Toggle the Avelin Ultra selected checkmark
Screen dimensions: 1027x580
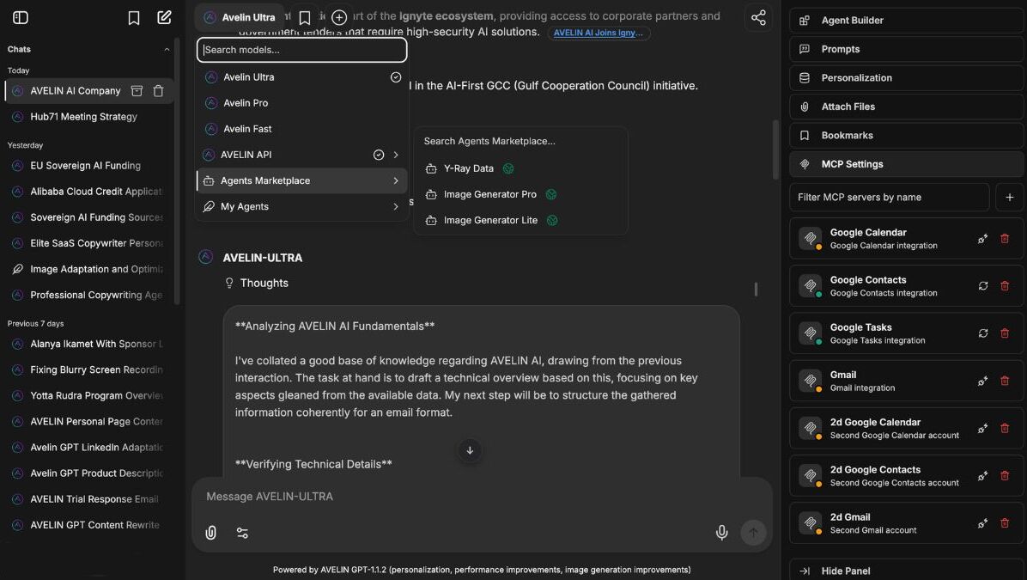[x=396, y=77]
